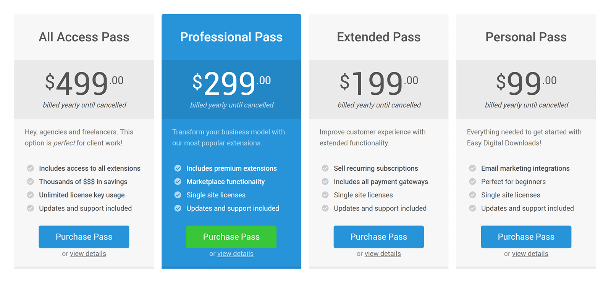
Task: Click checkmark icon beside 'Unlimited license key usage'
Action: point(30,195)
